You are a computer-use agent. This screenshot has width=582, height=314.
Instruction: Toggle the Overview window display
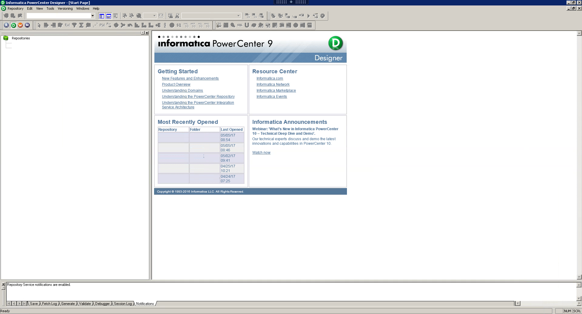(x=116, y=16)
